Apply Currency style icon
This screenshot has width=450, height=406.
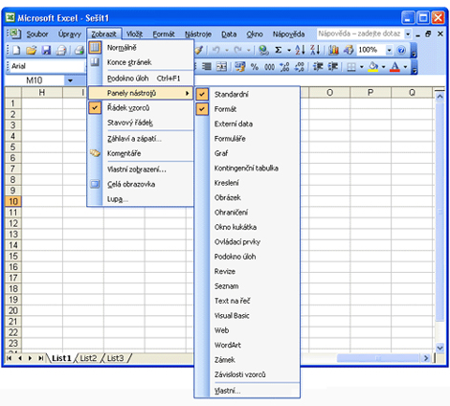pyautogui.click(x=240, y=66)
